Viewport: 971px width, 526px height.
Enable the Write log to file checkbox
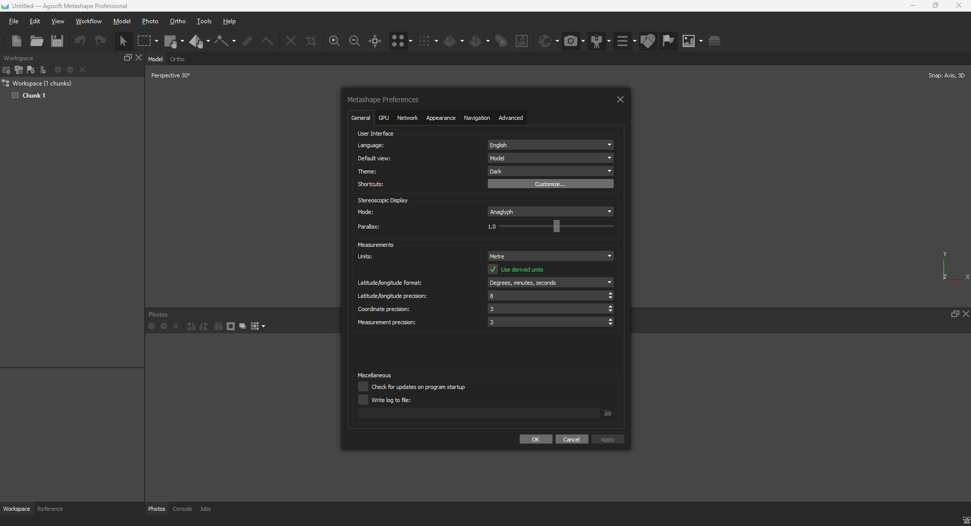point(363,400)
